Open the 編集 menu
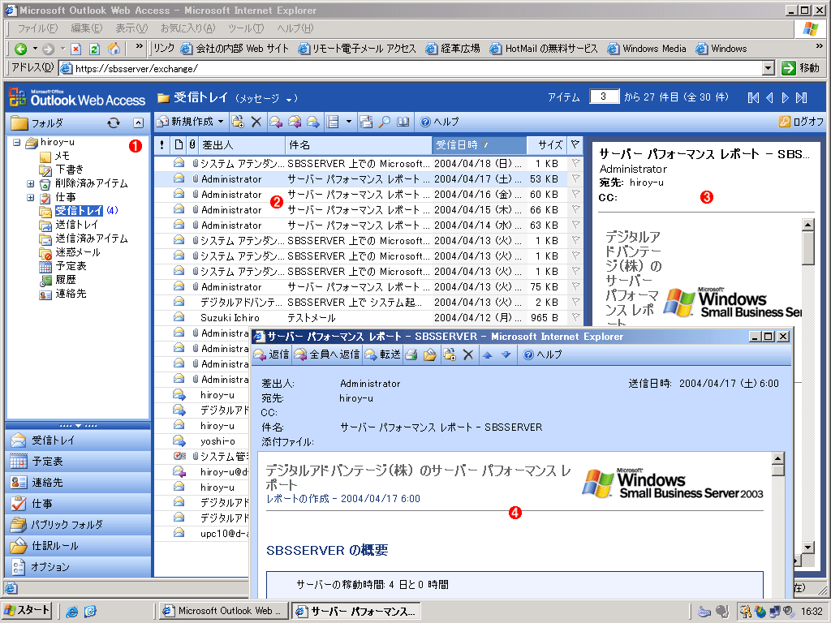Screen dimensions: 831x623 point(86,28)
